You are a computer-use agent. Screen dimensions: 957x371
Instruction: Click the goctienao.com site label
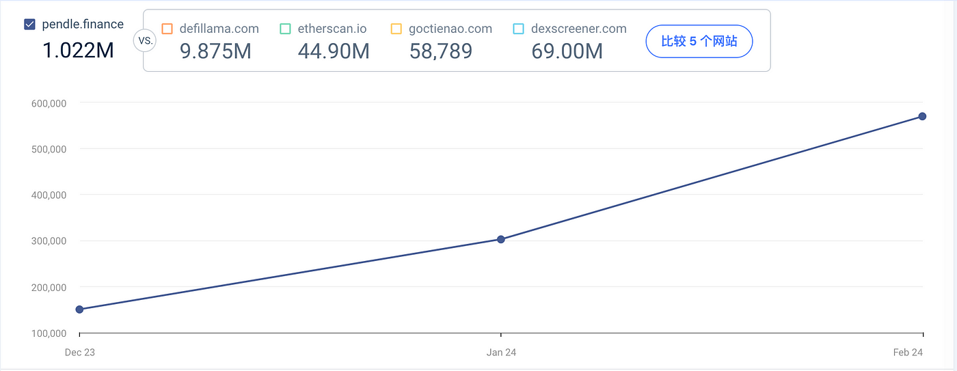[x=450, y=29]
